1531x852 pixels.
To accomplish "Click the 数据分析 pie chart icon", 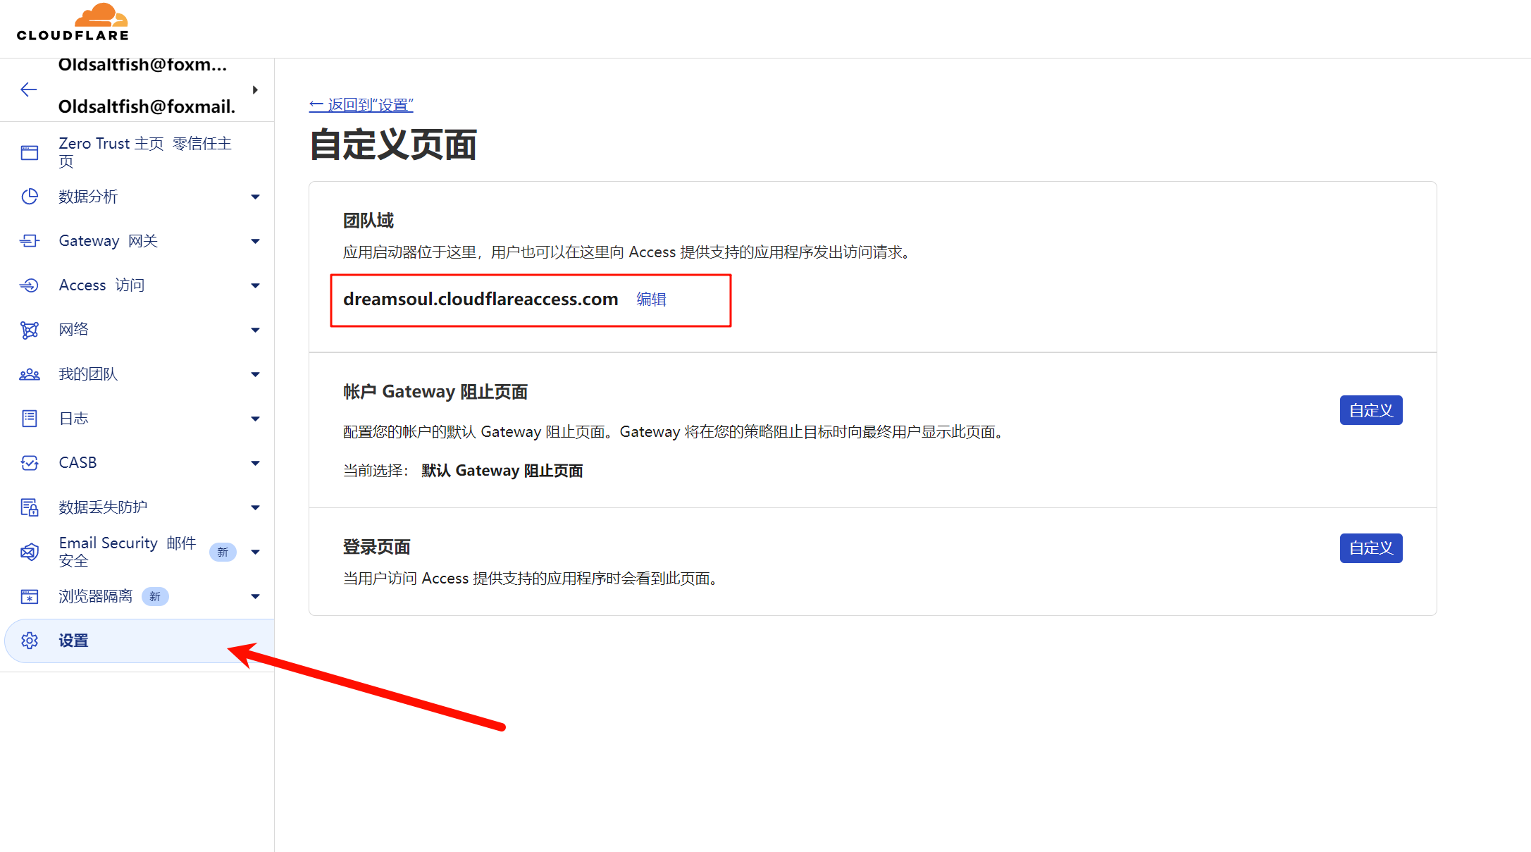I will click(30, 197).
